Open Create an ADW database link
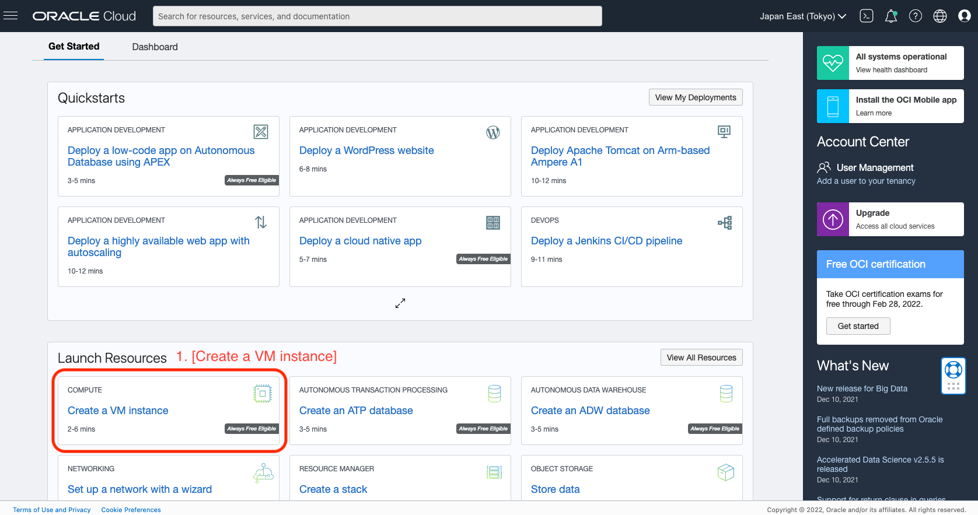Viewport: 978px width, 515px height. click(x=590, y=411)
